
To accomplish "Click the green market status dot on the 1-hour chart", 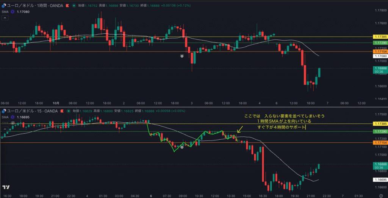I will tap(74, 6).
